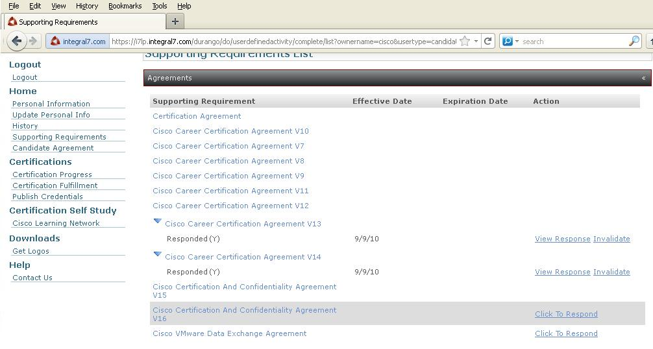Screen dimensions: 653x349
Task: Reload the page with refresh icon
Action: 488,41
